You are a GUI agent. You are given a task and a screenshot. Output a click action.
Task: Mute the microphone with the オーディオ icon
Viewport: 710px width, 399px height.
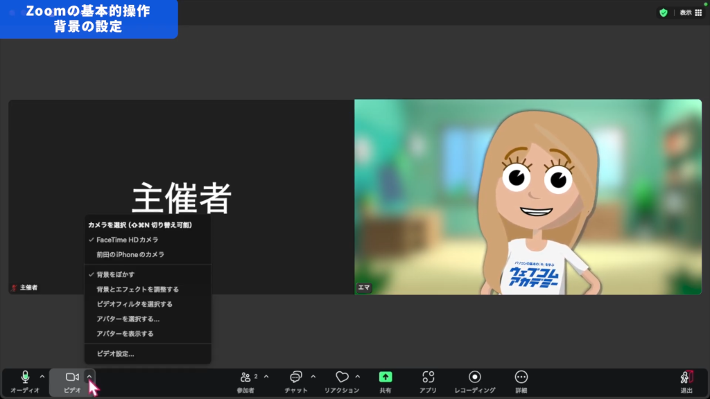click(x=25, y=378)
